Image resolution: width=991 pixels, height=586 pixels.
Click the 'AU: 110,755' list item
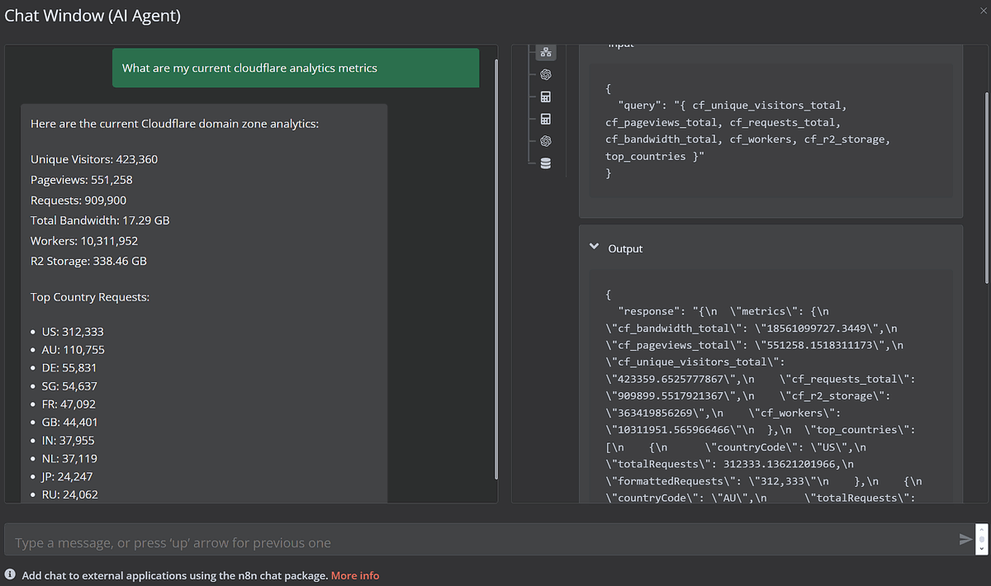pyautogui.click(x=73, y=350)
